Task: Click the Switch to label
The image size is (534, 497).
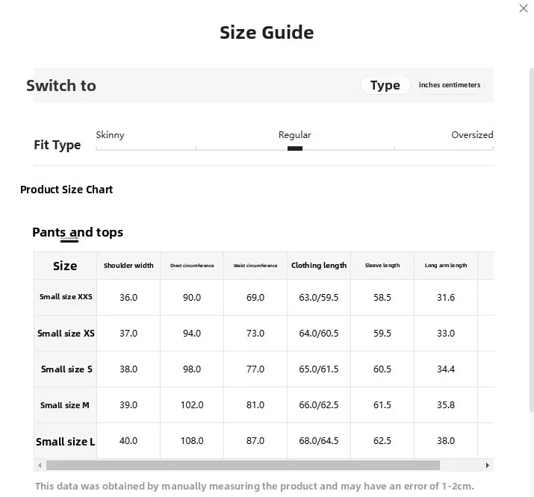Action: click(x=61, y=85)
